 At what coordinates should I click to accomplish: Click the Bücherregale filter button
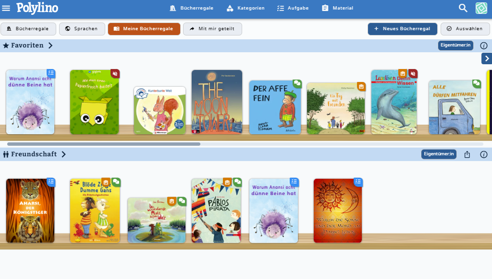point(28,29)
